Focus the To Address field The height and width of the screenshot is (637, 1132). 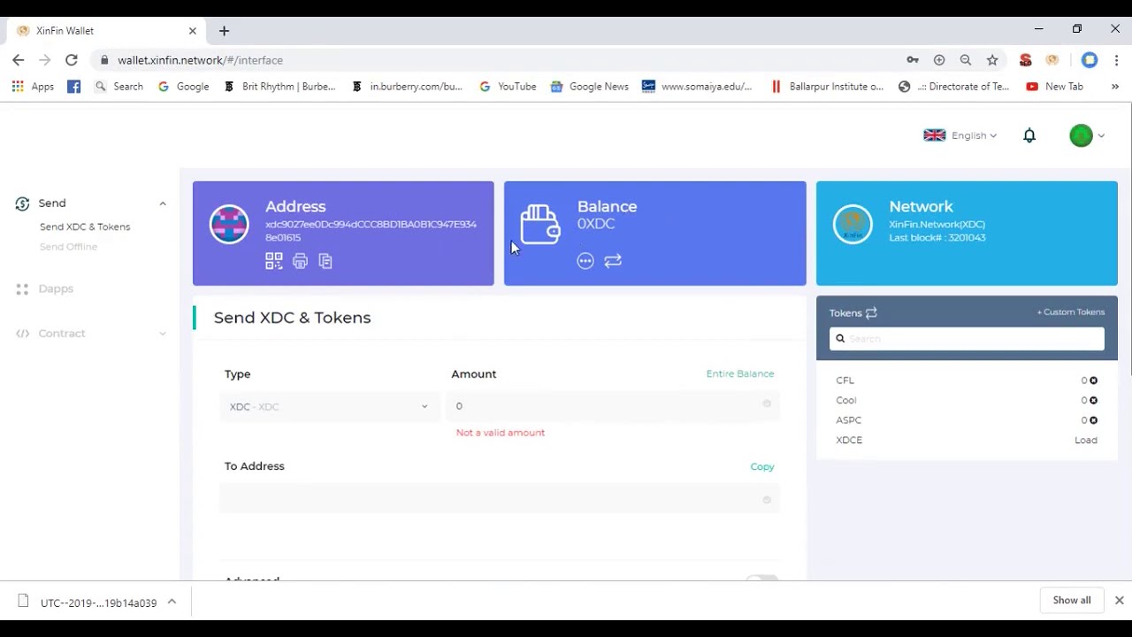[x=500, y=500]
